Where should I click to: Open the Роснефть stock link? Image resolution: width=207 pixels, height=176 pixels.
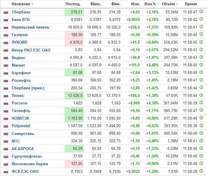21,80
